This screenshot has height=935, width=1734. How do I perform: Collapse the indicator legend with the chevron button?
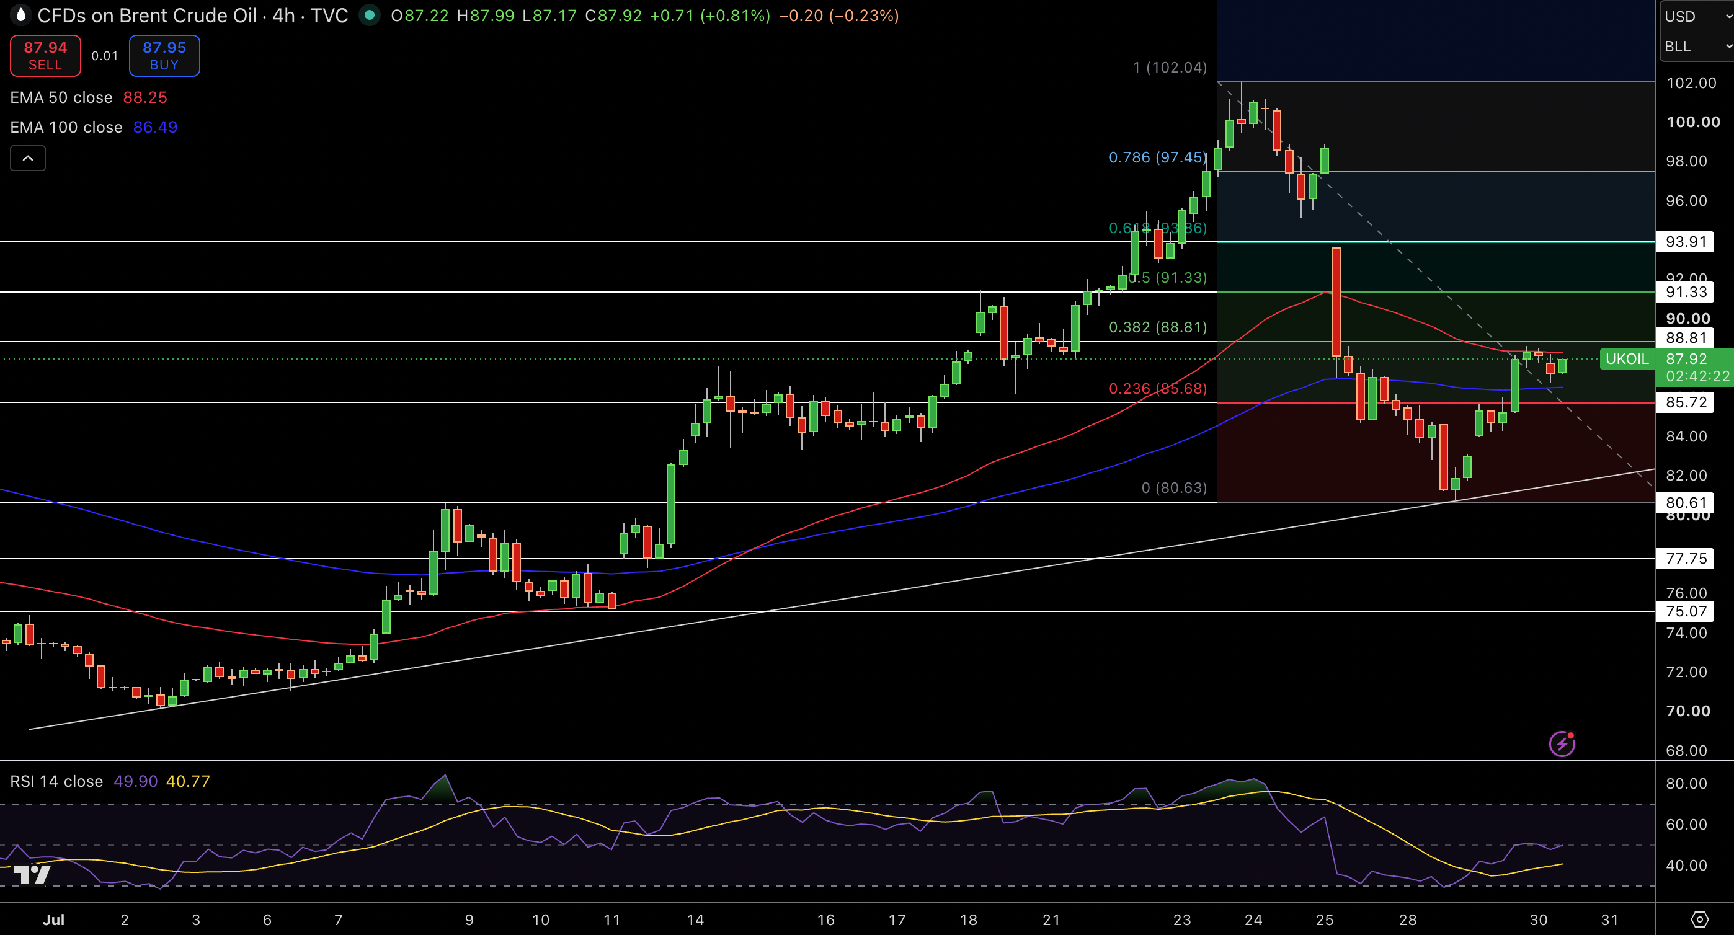pyautogui.click(x=28, y=158)
